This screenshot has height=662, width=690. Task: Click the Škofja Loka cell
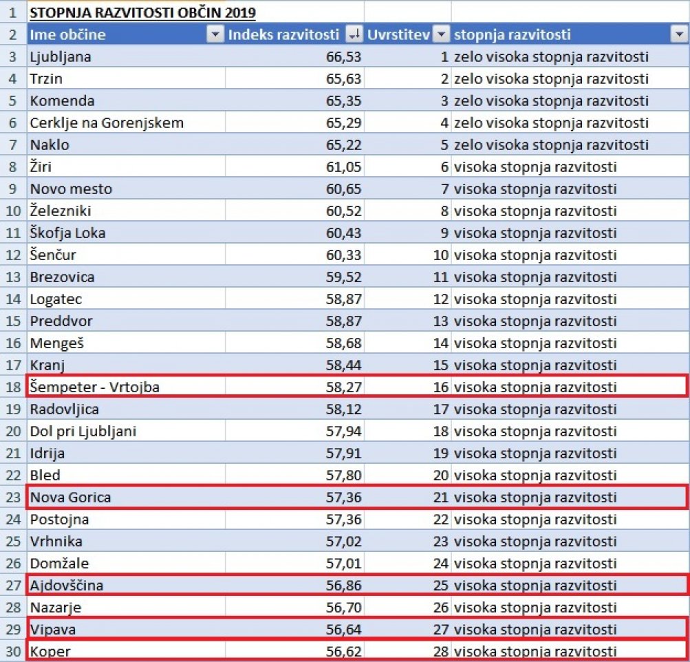pos(127,233)
